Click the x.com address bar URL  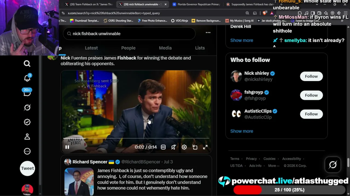pos(114,13)
